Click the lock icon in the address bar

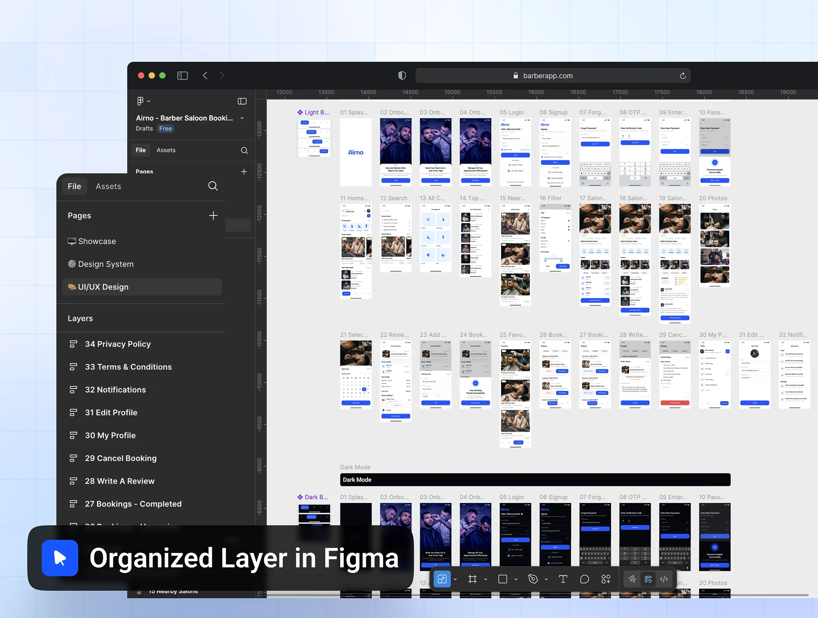click(516, 76)
